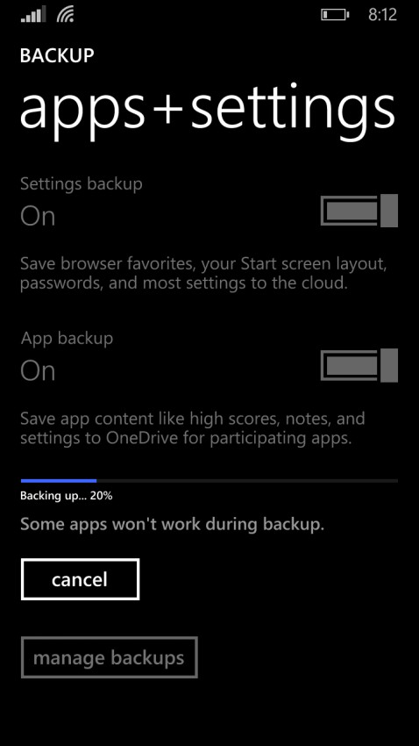The image size is (419, 746).
Task: Tap the Settings backup On status text
Action: (38, 216)
